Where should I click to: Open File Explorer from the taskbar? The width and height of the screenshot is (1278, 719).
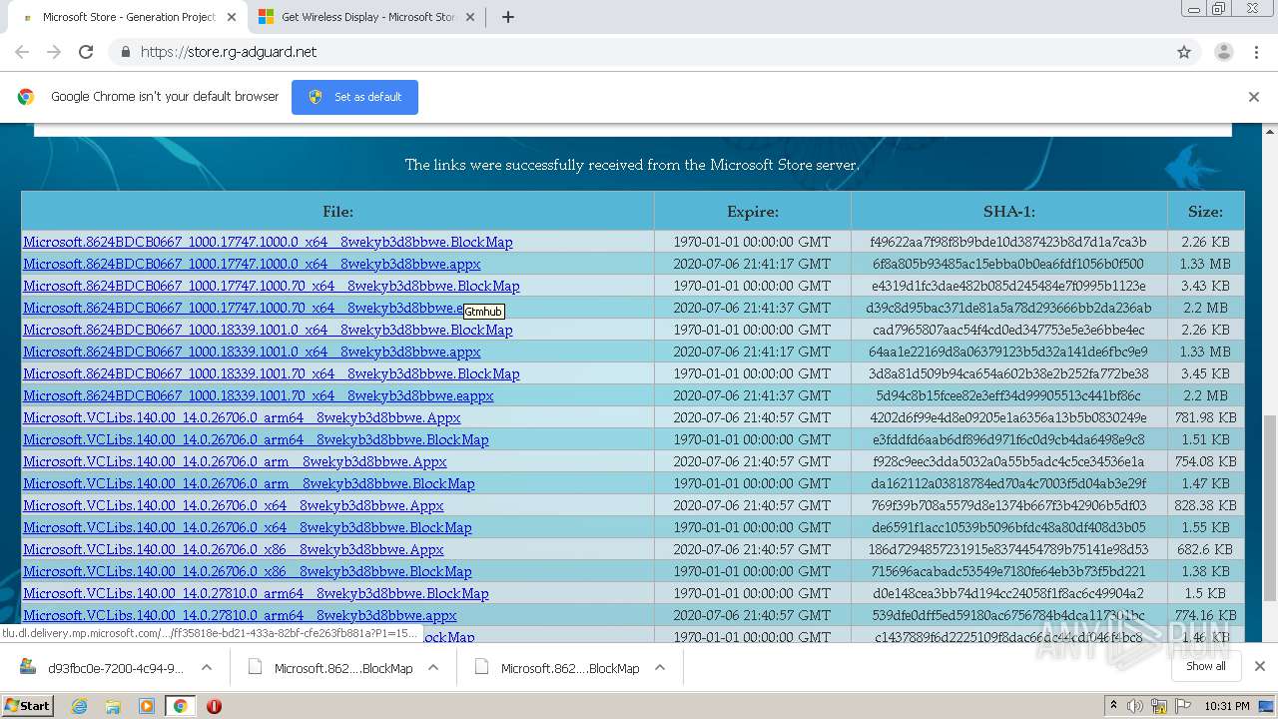click(x=113, y=706)
